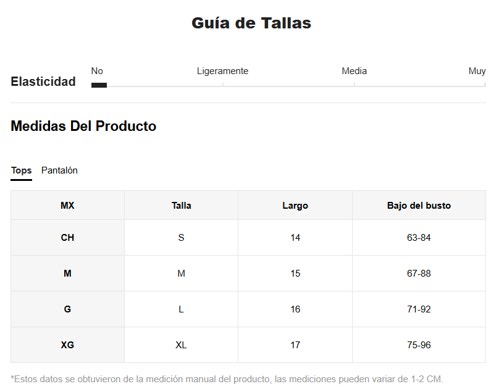Click the 75-96 under-bust cell
499x389 pixels.
419,345
